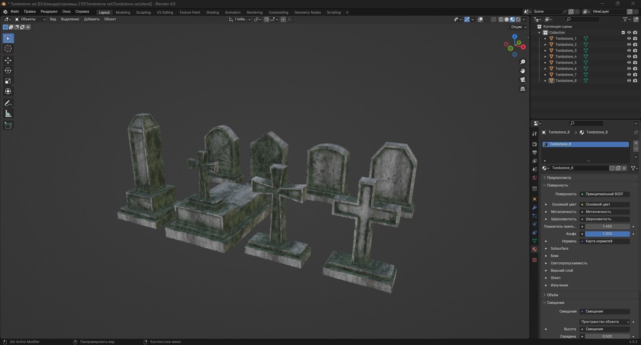Open the Output properties tab

[x=534, y=152]
